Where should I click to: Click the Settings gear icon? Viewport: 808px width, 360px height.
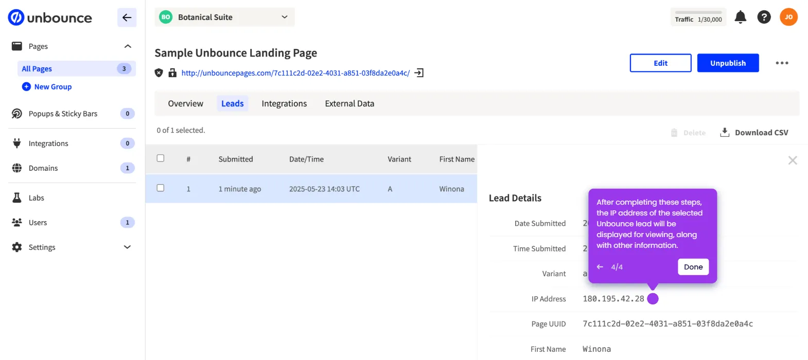(17, 247)
